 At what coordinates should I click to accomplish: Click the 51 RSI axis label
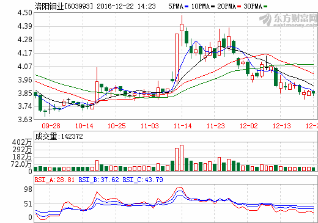tap(28, 204)
